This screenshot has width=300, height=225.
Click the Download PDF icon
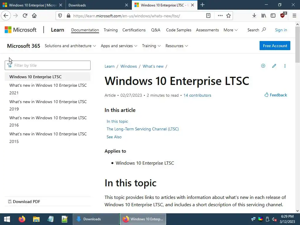(10, 202)
